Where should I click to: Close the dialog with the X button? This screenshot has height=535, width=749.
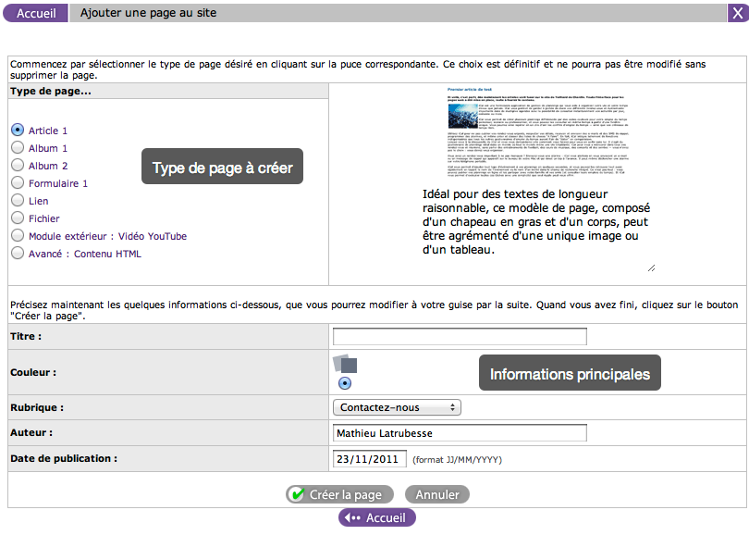tap(736, 13)
